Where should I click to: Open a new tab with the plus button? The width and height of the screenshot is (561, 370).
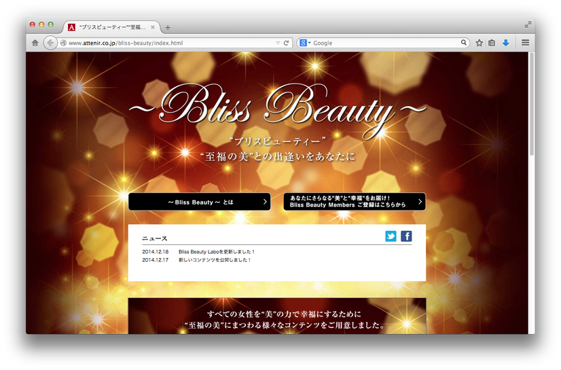[168, 28]
